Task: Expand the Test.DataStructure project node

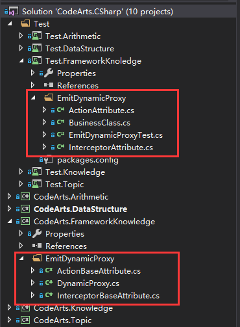Action: 21,48
